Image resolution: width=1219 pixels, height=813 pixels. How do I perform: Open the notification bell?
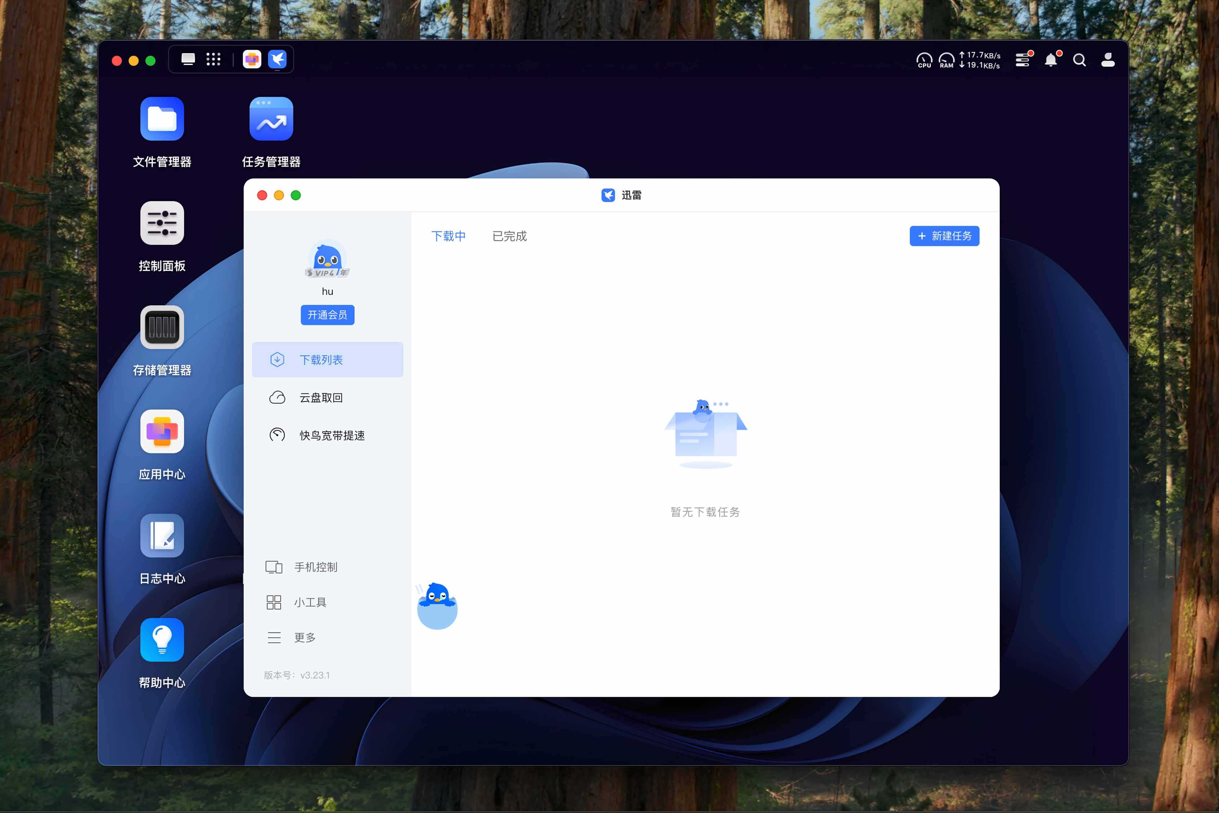click(x=1051, y=60)
